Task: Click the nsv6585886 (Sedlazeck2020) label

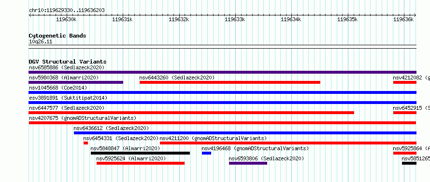Action: click(67, 67)
